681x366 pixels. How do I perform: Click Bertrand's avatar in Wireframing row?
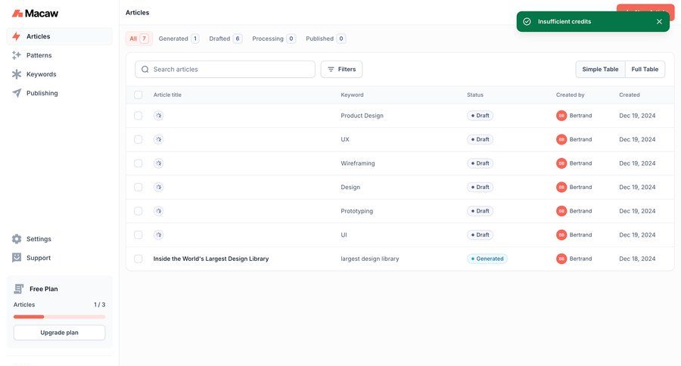(561, 163)
